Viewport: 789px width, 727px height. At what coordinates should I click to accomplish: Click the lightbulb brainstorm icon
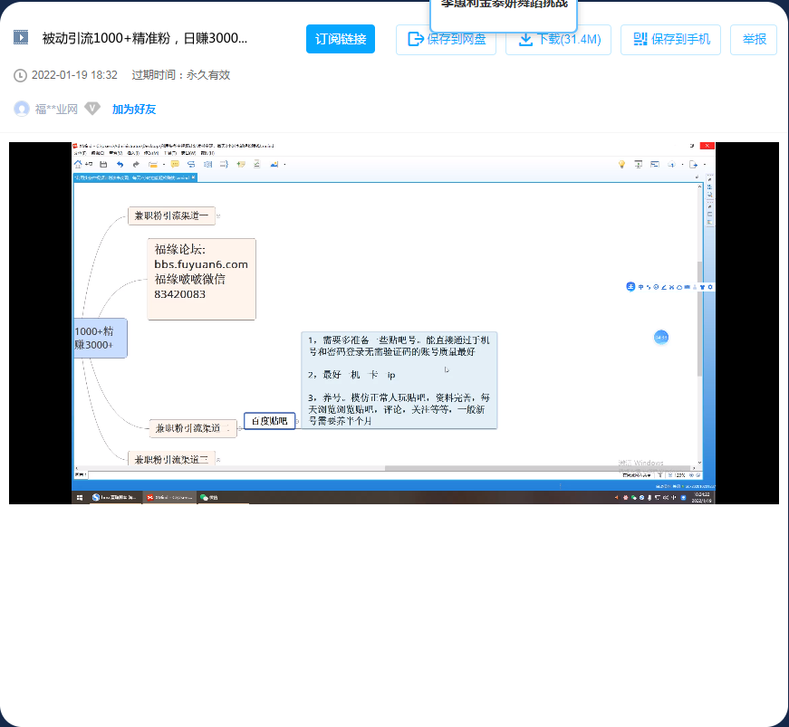(622, 165)
